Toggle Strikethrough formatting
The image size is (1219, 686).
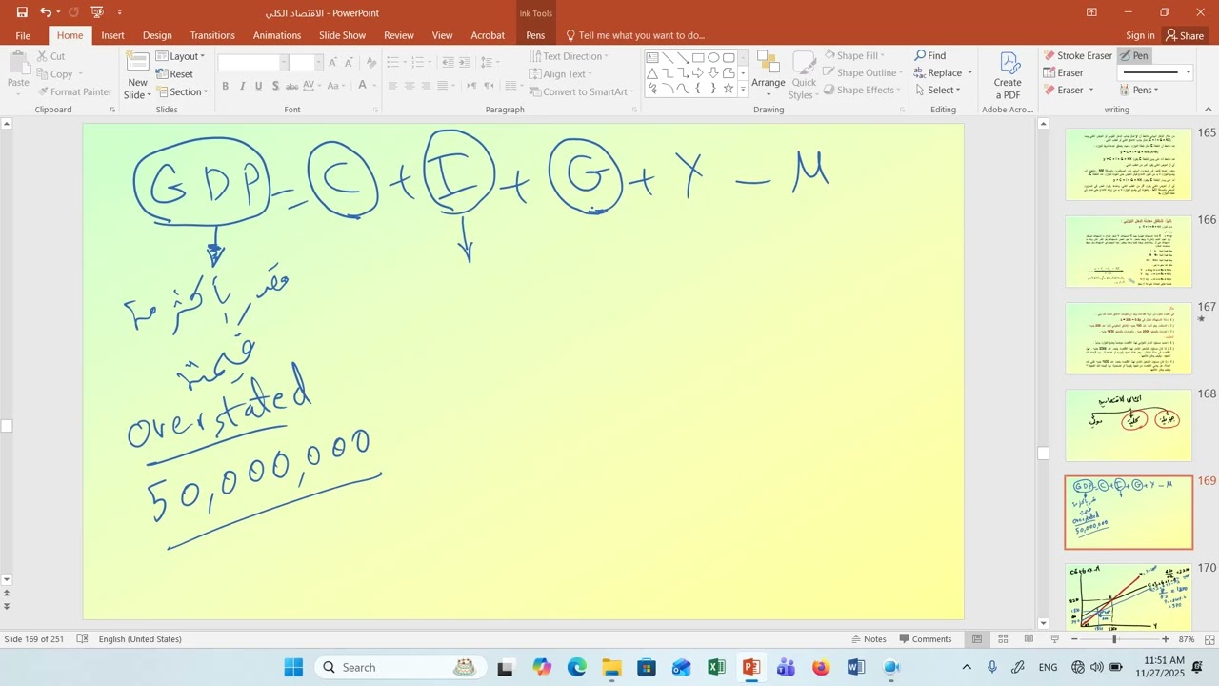[x=292, y=86]
